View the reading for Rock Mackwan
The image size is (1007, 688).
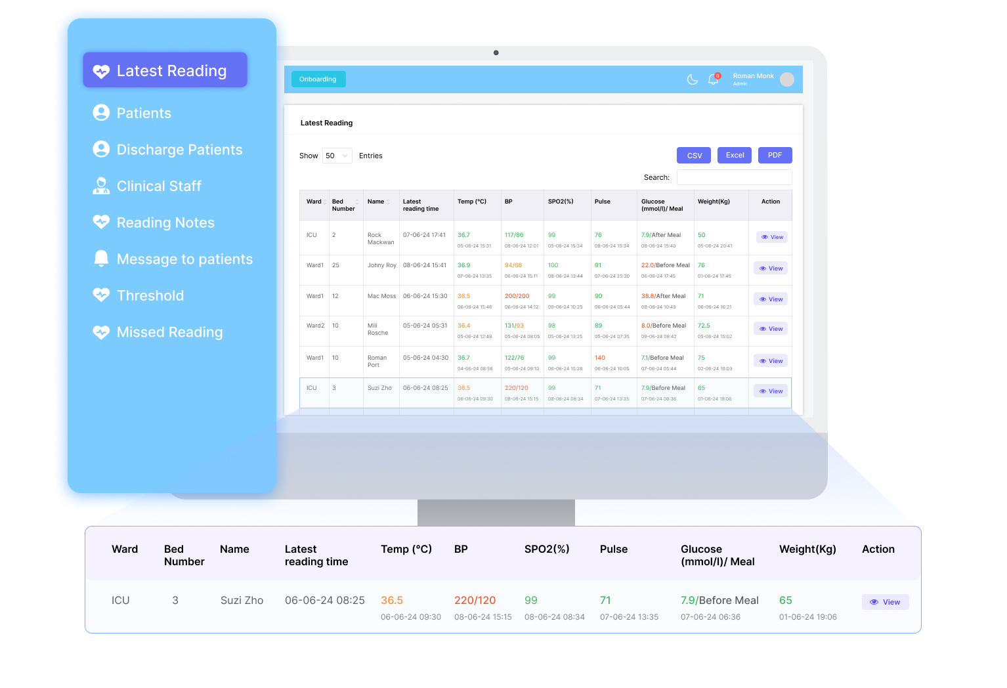772,237
